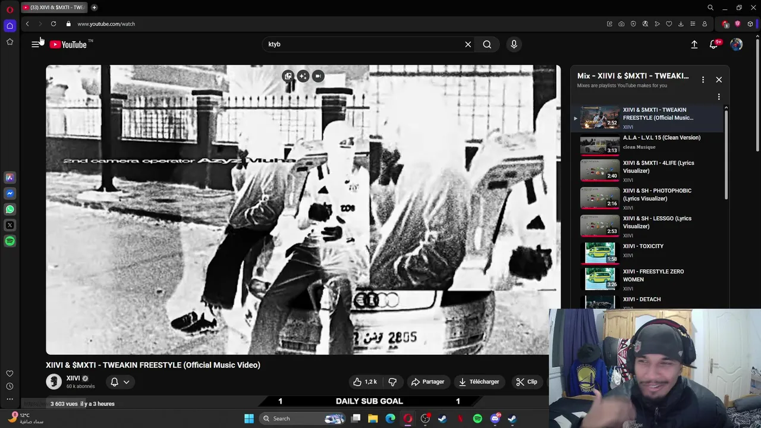Viewport: 761px width, 428px height.
Task: Open Opera sidebar heart pinboards icon
Action: point(10,373)
